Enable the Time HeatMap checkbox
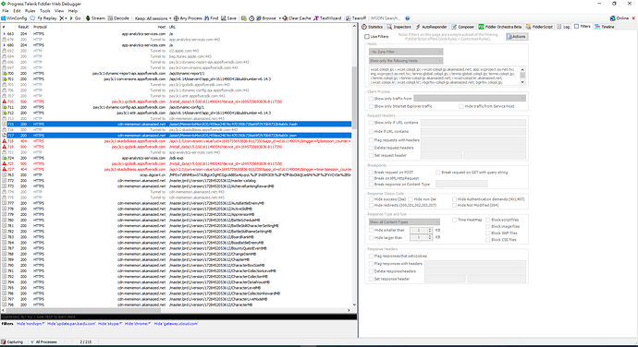The image size is (638, 347). click(x=454, y=220)
